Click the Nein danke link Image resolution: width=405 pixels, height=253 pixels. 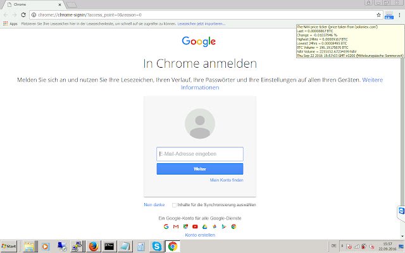click(x=154, y=205)
